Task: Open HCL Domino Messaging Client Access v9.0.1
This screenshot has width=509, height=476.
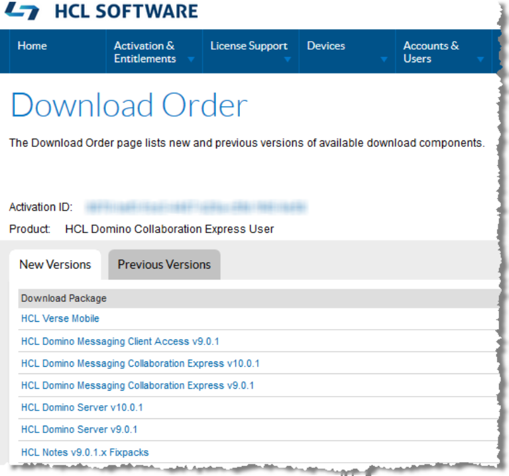Action: [120, 342]
